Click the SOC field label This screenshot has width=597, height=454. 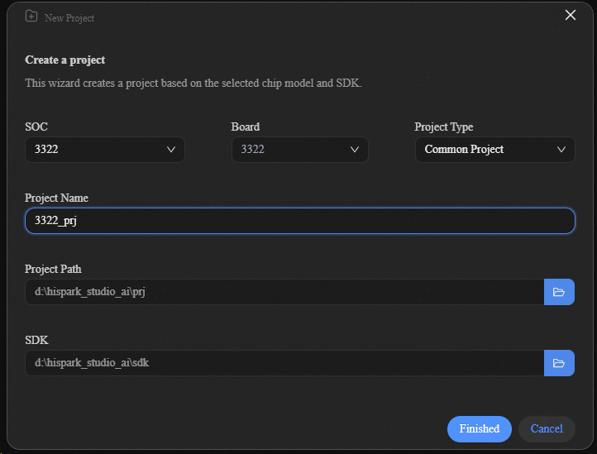[36, 127]
